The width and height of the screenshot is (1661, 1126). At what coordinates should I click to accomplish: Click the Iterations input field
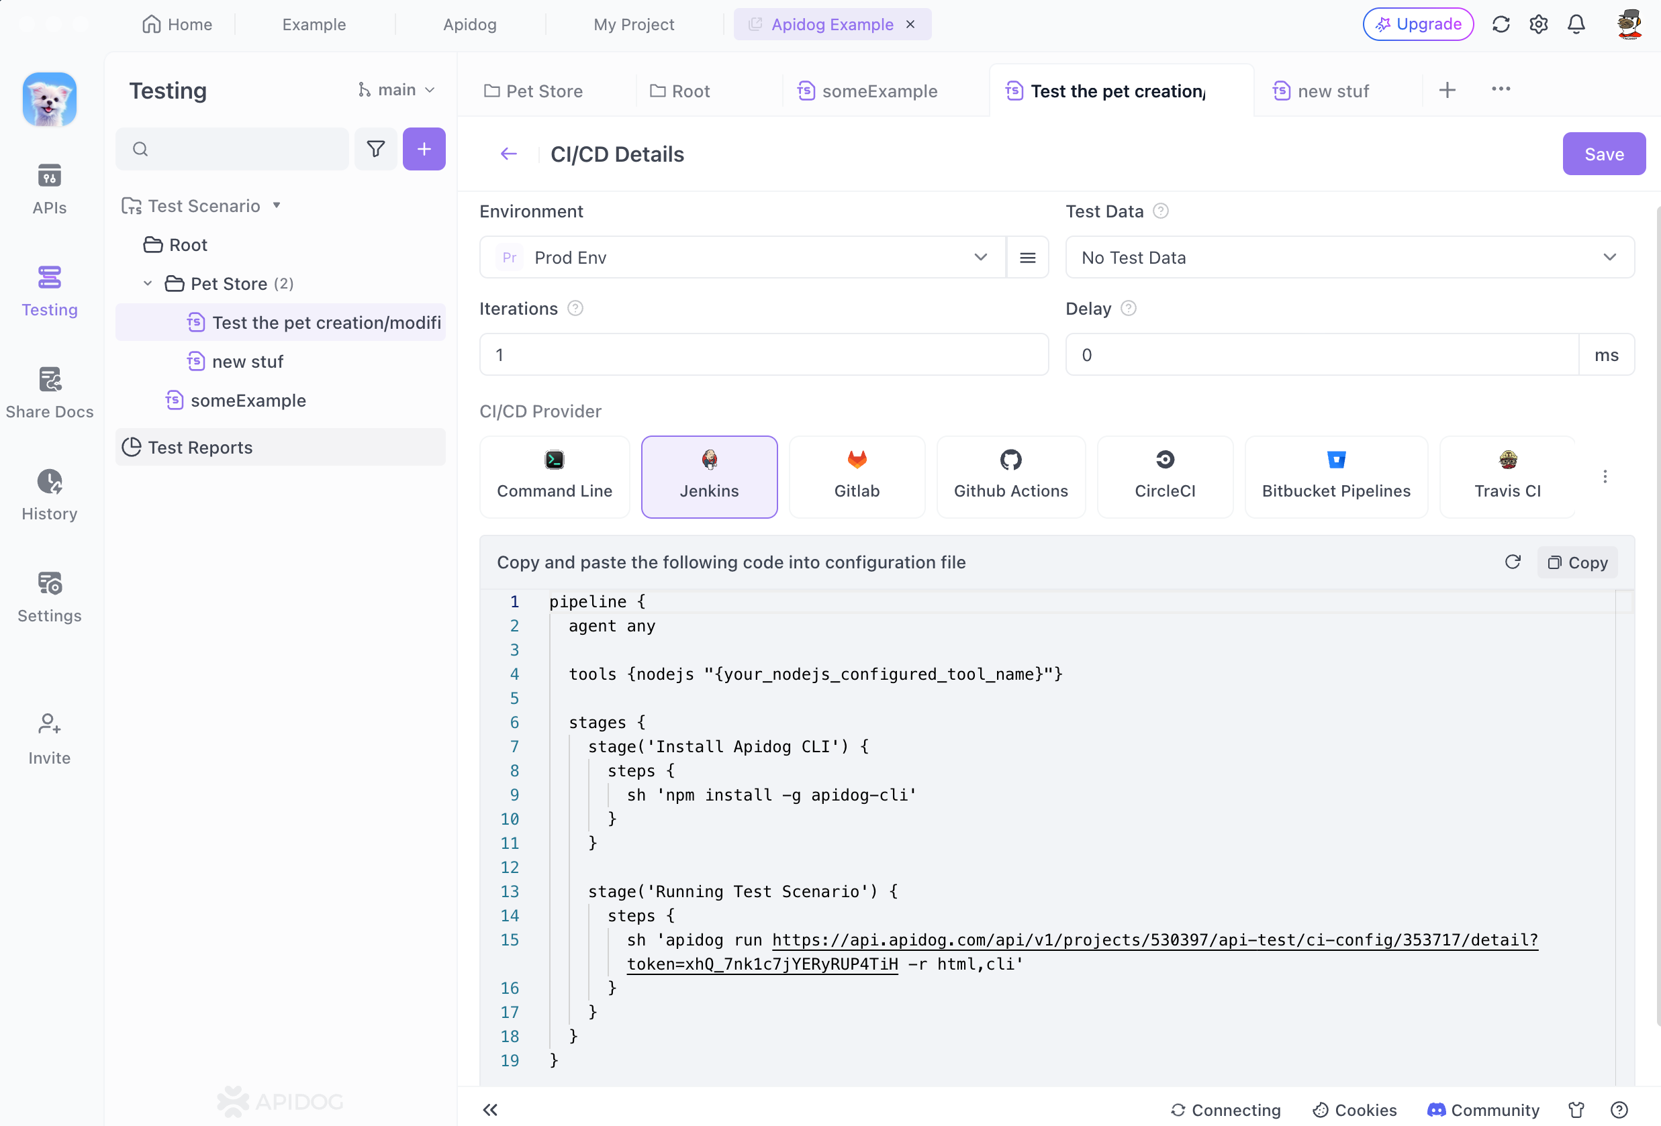pyautogui.click(x=763, y=353)
